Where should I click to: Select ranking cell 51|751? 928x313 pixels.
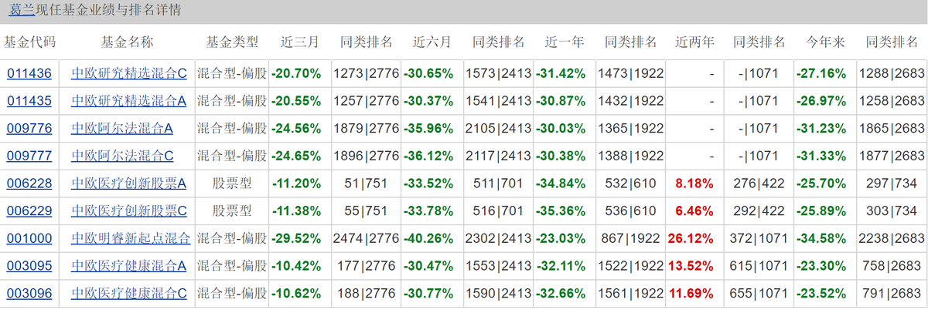366,183
